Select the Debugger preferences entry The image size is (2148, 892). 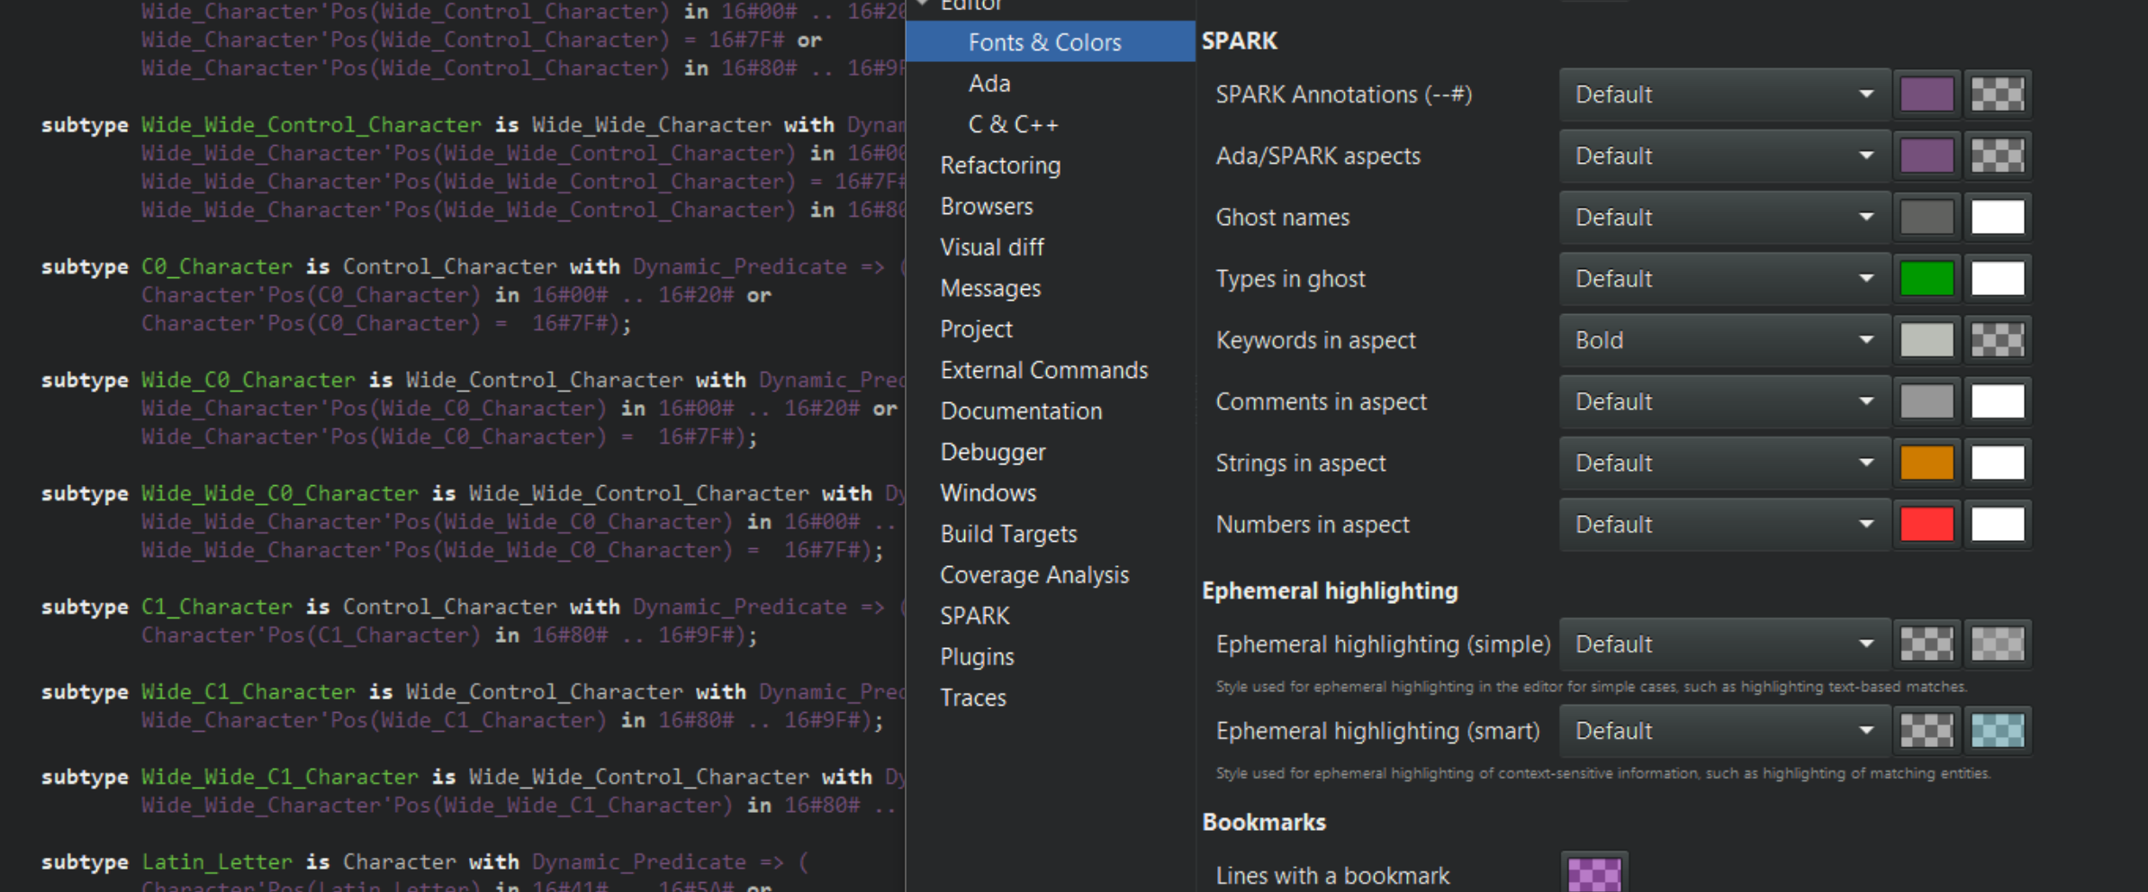993,452
